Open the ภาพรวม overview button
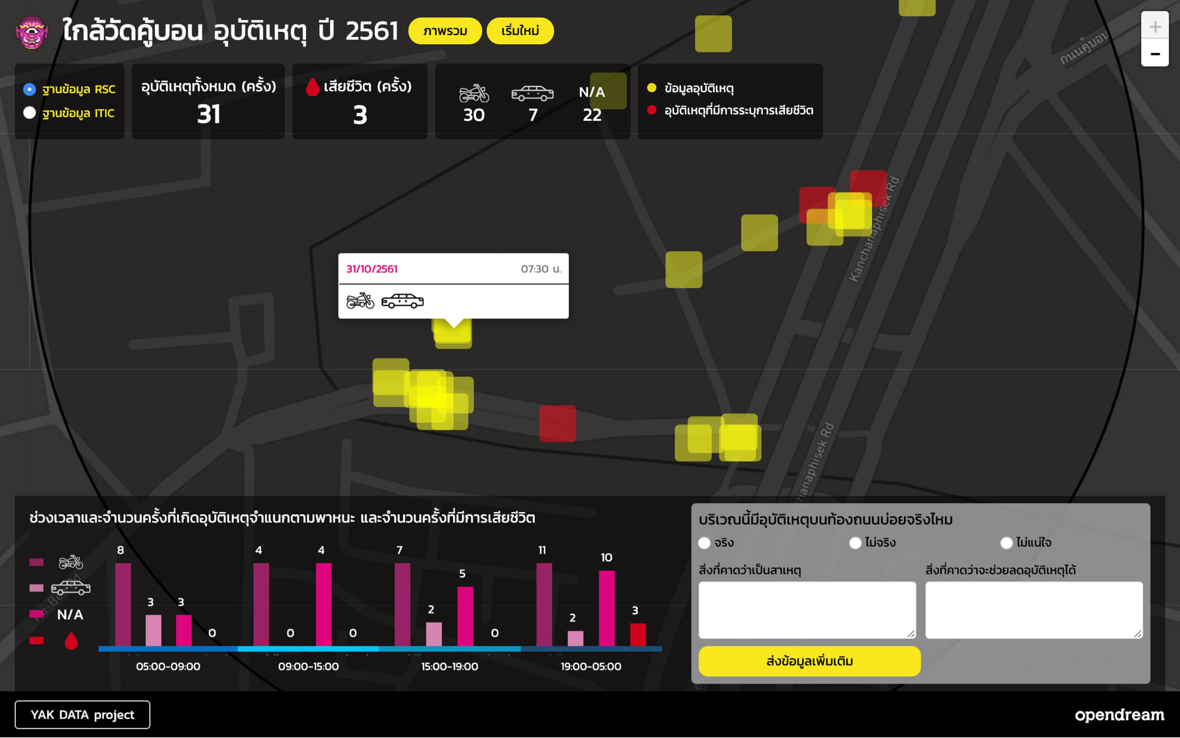The width and height of the screenshot is (1180, 738). 445,31
